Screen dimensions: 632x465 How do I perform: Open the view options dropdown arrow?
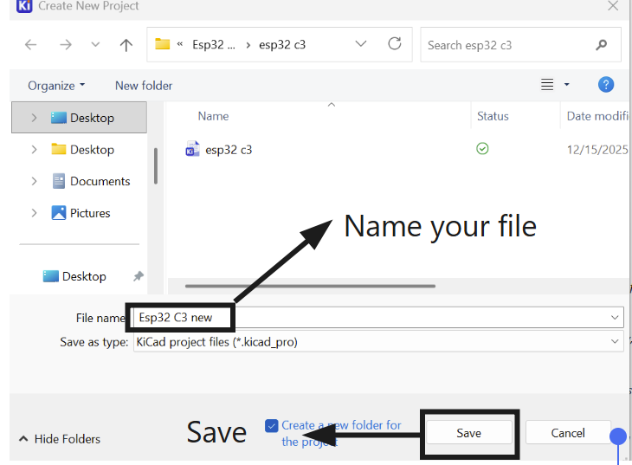tap(567, 85)
